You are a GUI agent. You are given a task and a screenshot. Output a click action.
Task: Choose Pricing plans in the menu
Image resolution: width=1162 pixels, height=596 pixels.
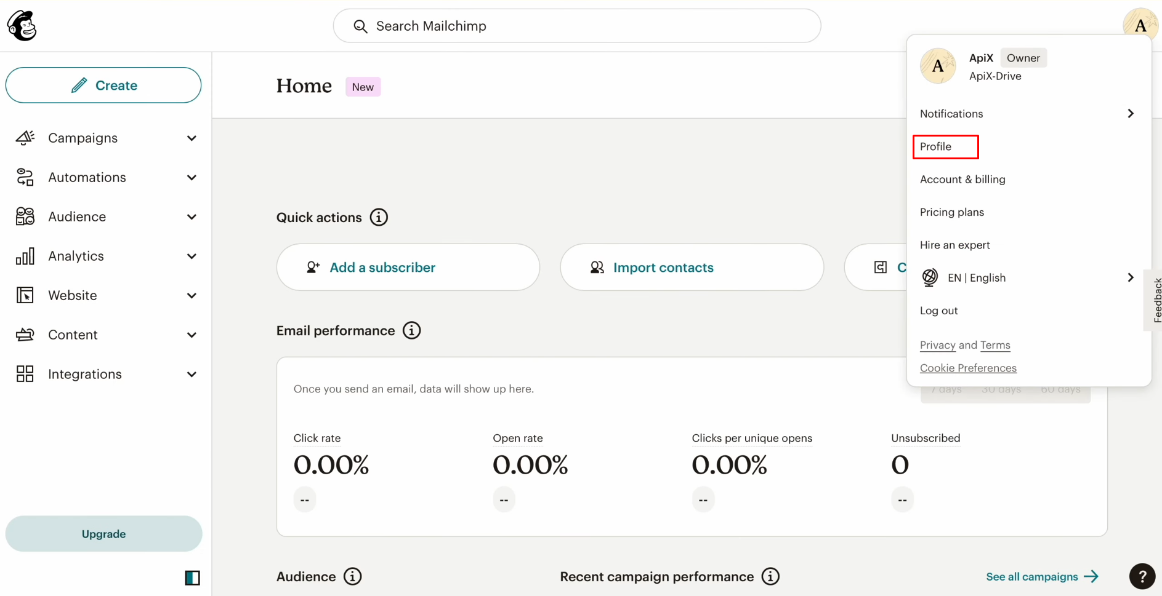coord(951,212)
